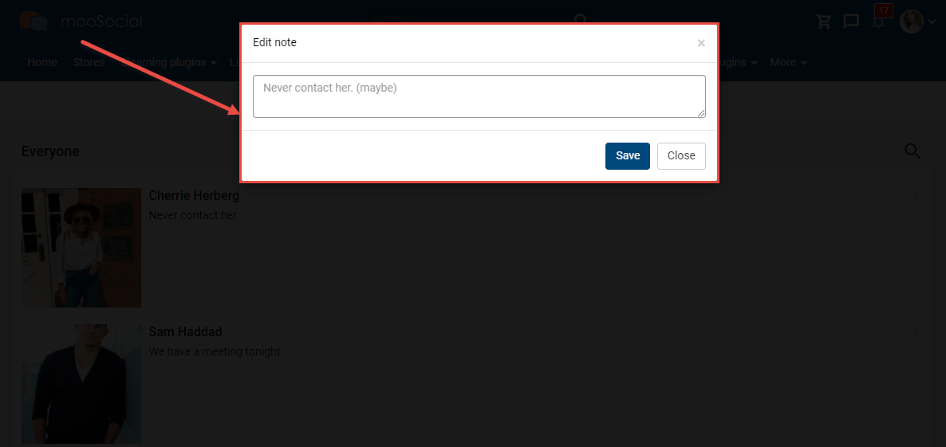Viewport: 946px width, 447px height.
Task: Expand the More navigation dropdown
Action: 789,63
